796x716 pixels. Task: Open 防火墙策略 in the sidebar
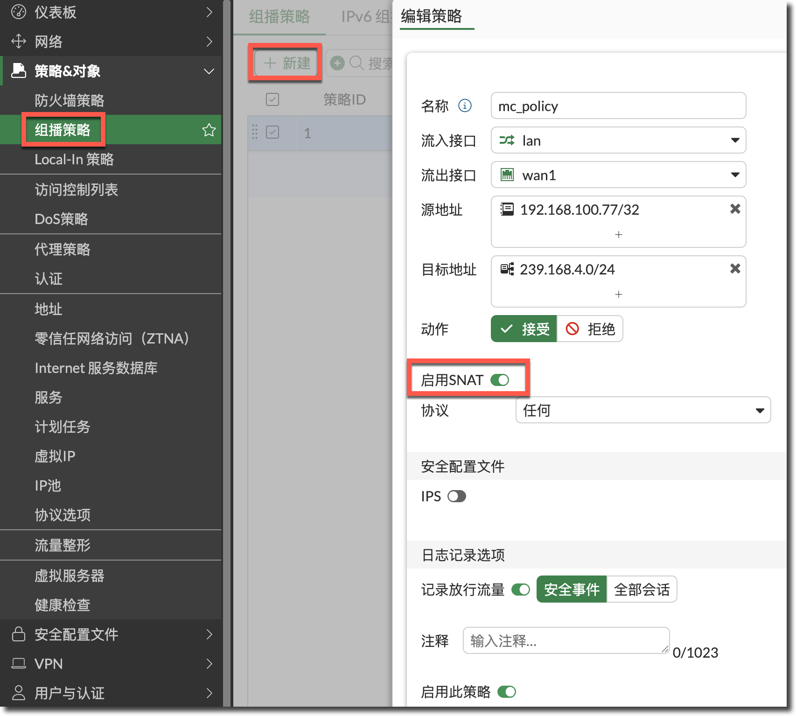click(x=70, y=100)
